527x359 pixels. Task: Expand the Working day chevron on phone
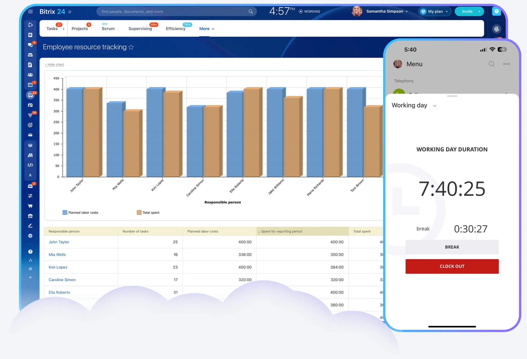435,106
